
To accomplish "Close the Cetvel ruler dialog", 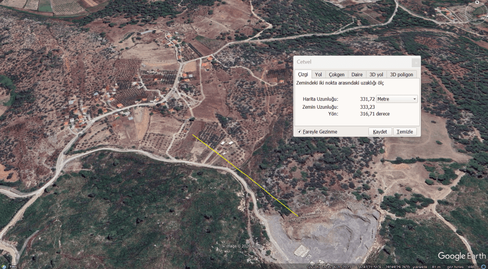I will point(416,62).
